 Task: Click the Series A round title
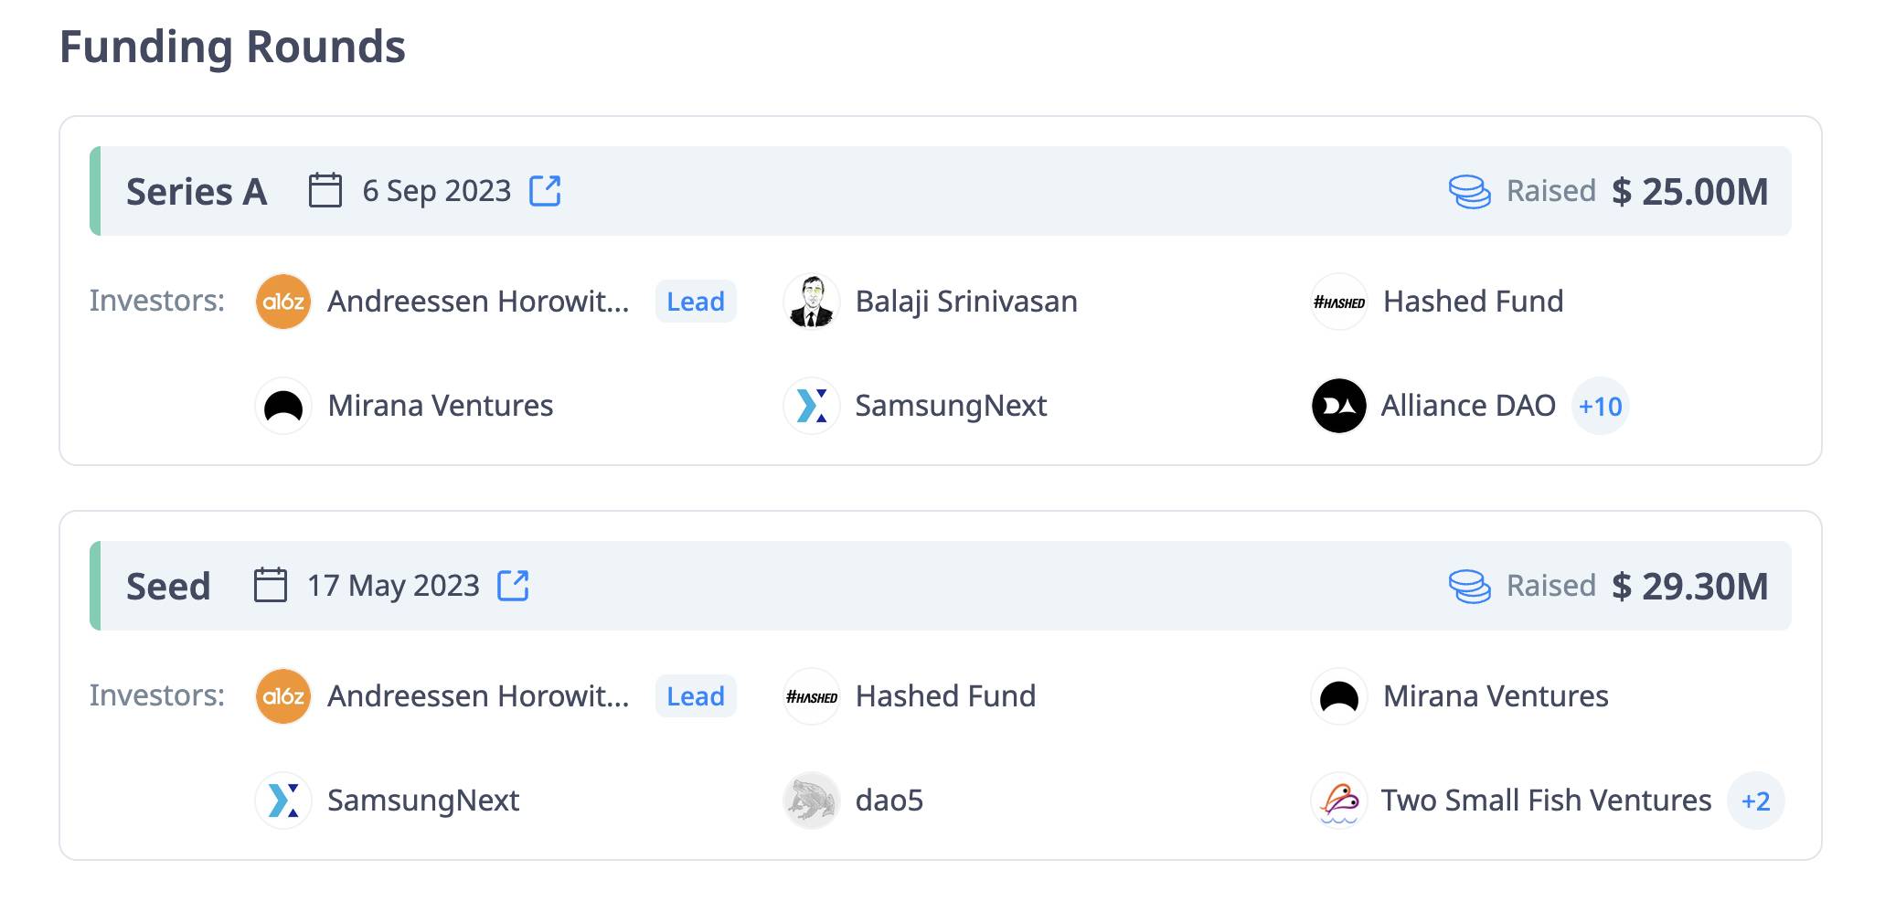(x=197, y=192)
